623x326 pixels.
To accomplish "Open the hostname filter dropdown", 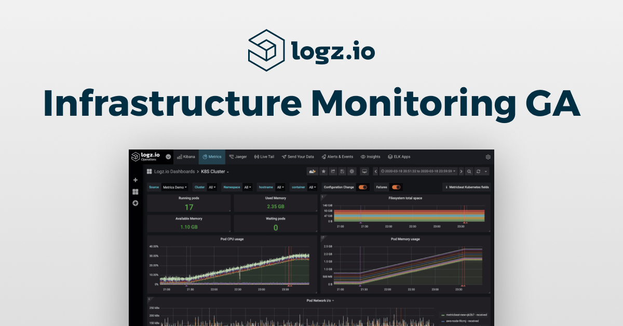I will pos(281,187).
